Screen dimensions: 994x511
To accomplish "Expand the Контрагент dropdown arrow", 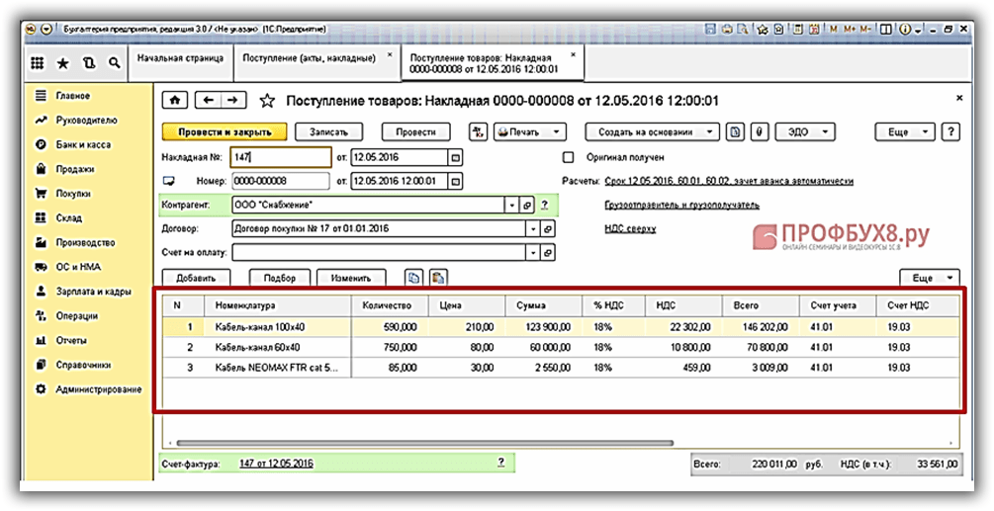I will tap(512, 206).
